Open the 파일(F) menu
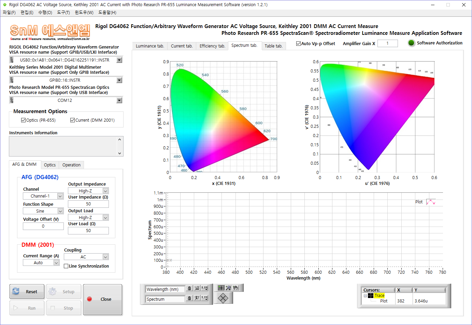This screenshot has width=472, height=325. pyautogui.click(x=9, y=13)
